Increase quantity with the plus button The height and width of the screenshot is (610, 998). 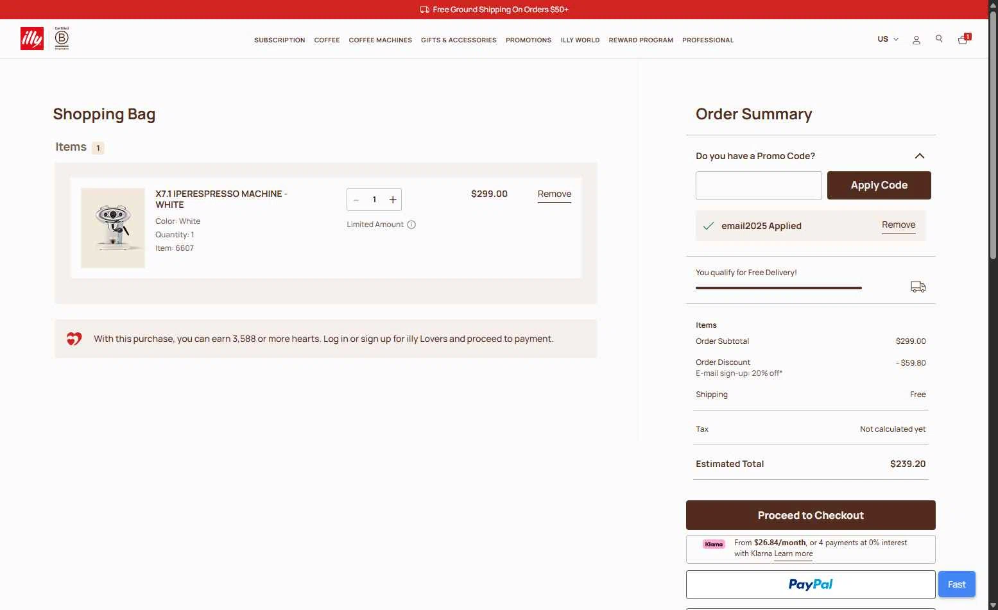point(393,199)
